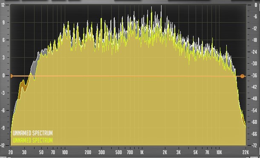This screenshot has height=158, width=260.
Task: Click the 300 frequency axis label
Action: 101,152
